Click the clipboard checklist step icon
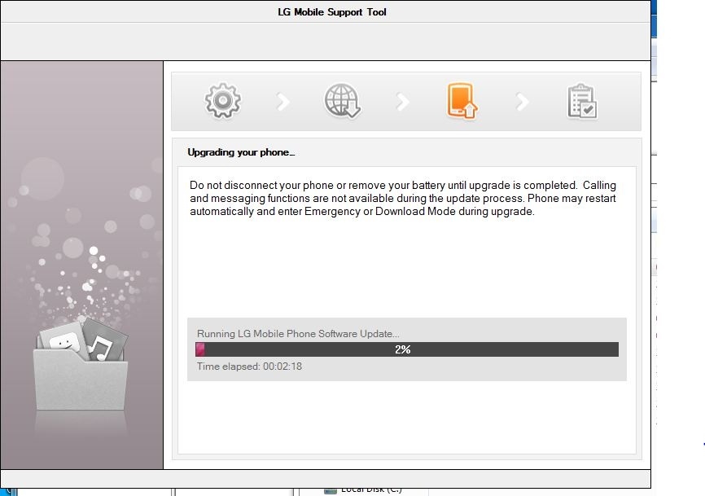The image size is (705, 496). (x=582, y=102)
